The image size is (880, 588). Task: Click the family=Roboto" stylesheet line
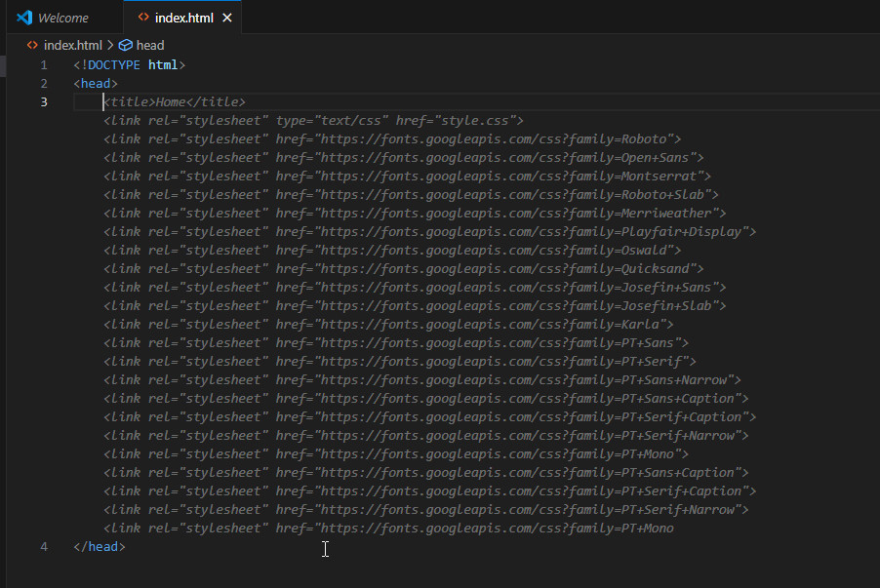point(392,139)
